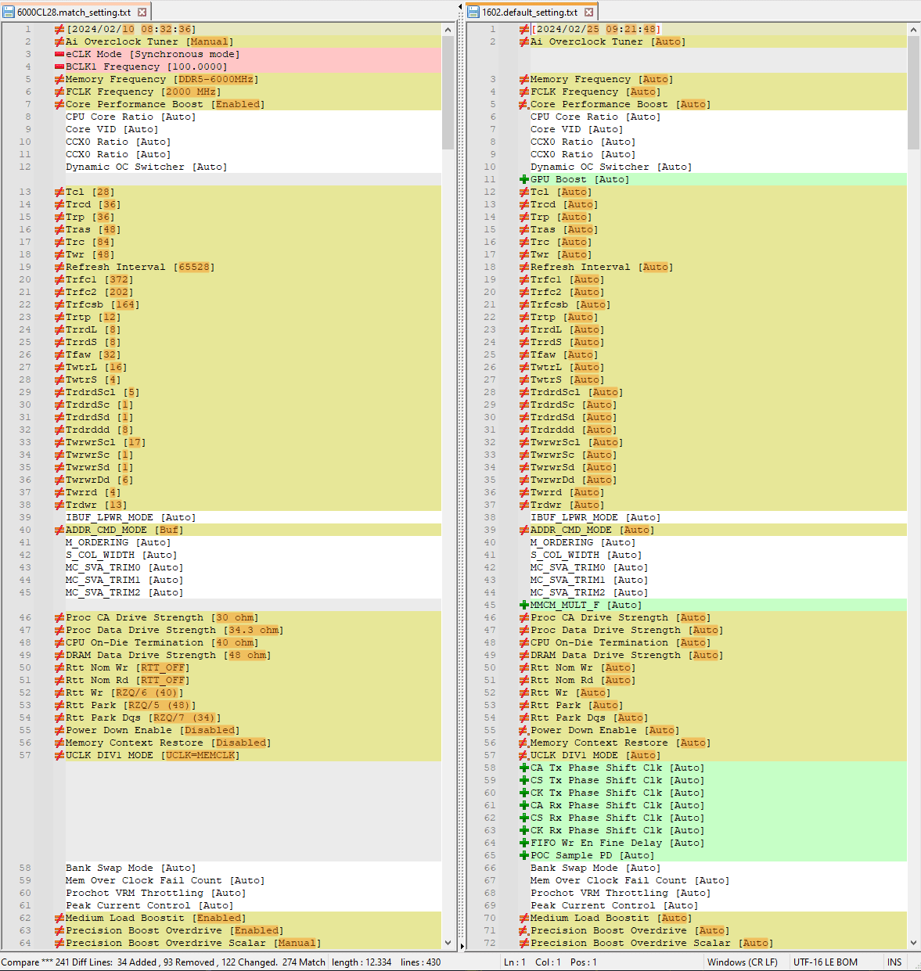Click the right pane vertical scrollbar thumb
921x971 pixels.
(x=913, y=92)
